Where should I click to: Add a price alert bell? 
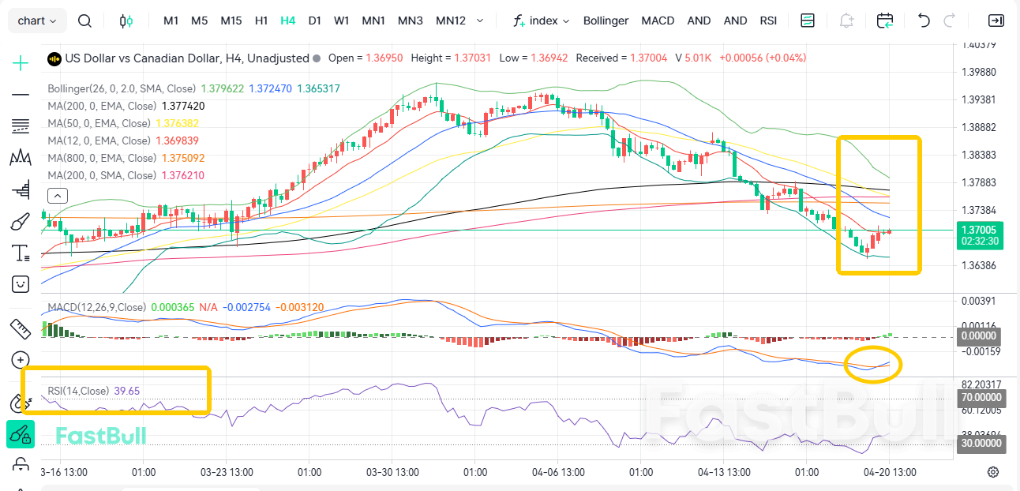click(847, 21)
